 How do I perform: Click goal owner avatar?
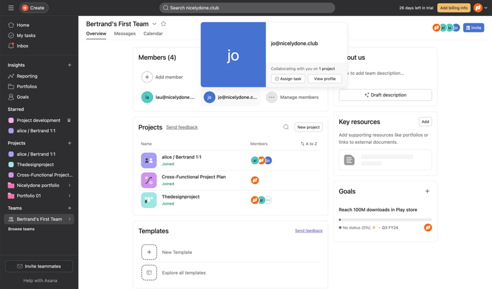pos(427,228)
